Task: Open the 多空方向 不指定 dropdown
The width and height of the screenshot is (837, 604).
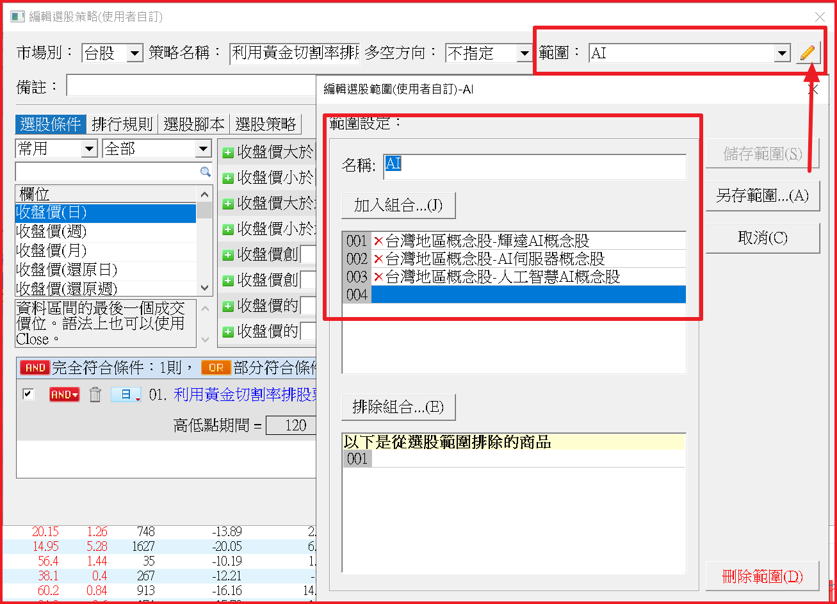Action: pos(524,53)
